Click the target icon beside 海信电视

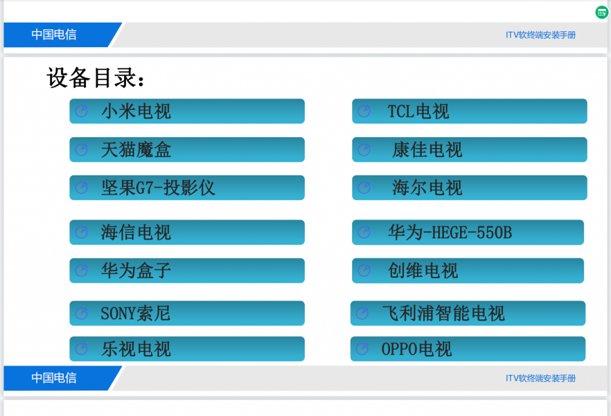[81, 232]
